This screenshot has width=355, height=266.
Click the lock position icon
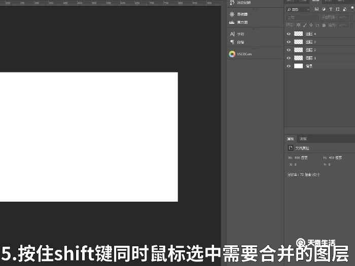[x=311, y=25]
